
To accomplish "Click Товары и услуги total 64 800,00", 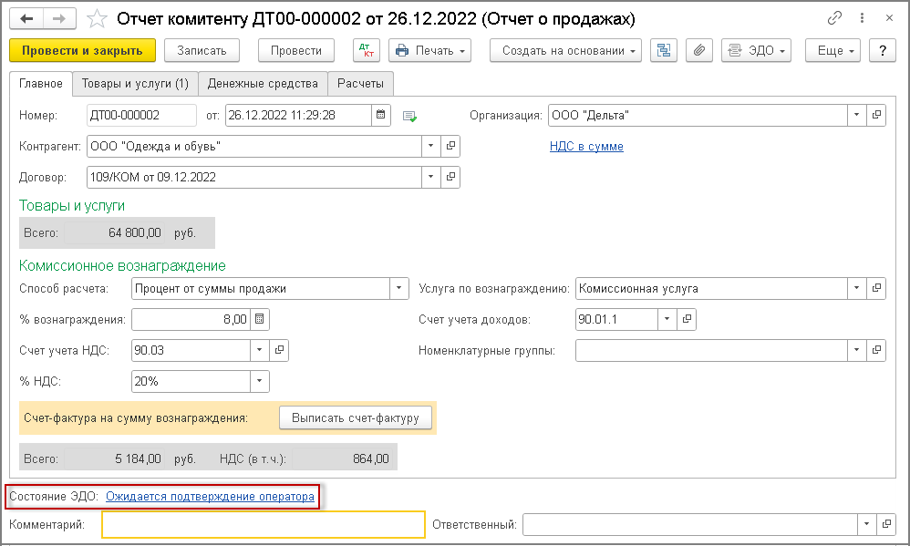I will point(114,232).
